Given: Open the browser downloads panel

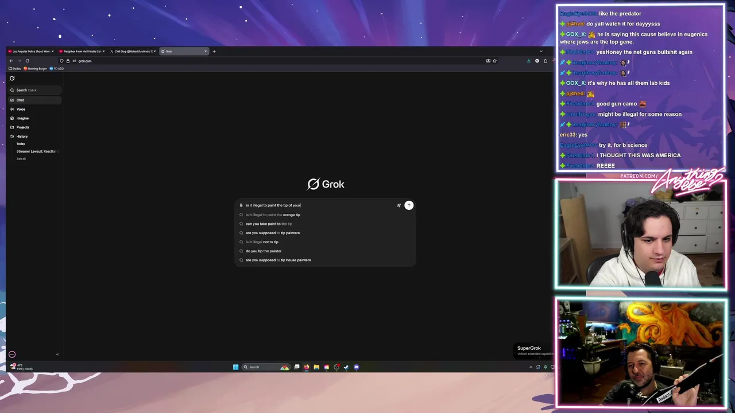Looking at the screenshot, I should click(x=529, y=61).
